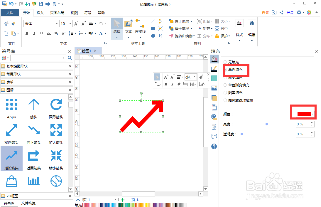Screen dimensions: 321x207
Task: Collapse the 常用形状 library section
Action: point(70,74)
